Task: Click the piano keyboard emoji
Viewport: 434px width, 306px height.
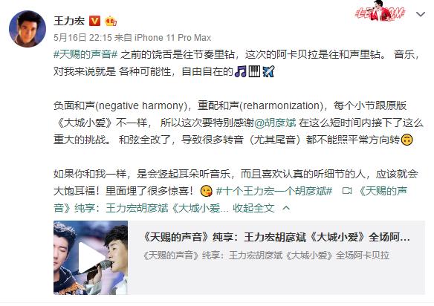Action: [x=254, y=71]
